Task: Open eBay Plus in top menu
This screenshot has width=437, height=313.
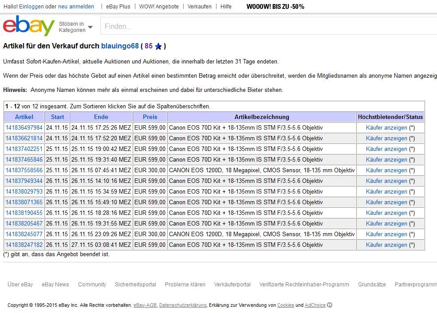Action: click(118, 6)
